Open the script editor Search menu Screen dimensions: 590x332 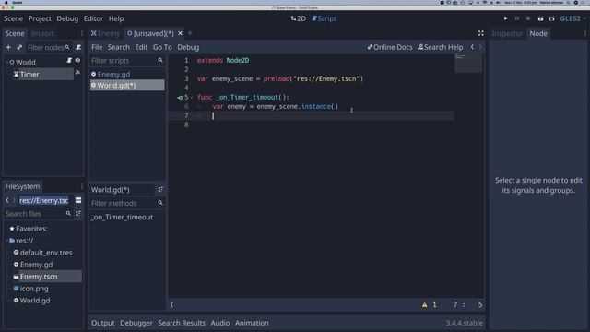tap(119, 47)
